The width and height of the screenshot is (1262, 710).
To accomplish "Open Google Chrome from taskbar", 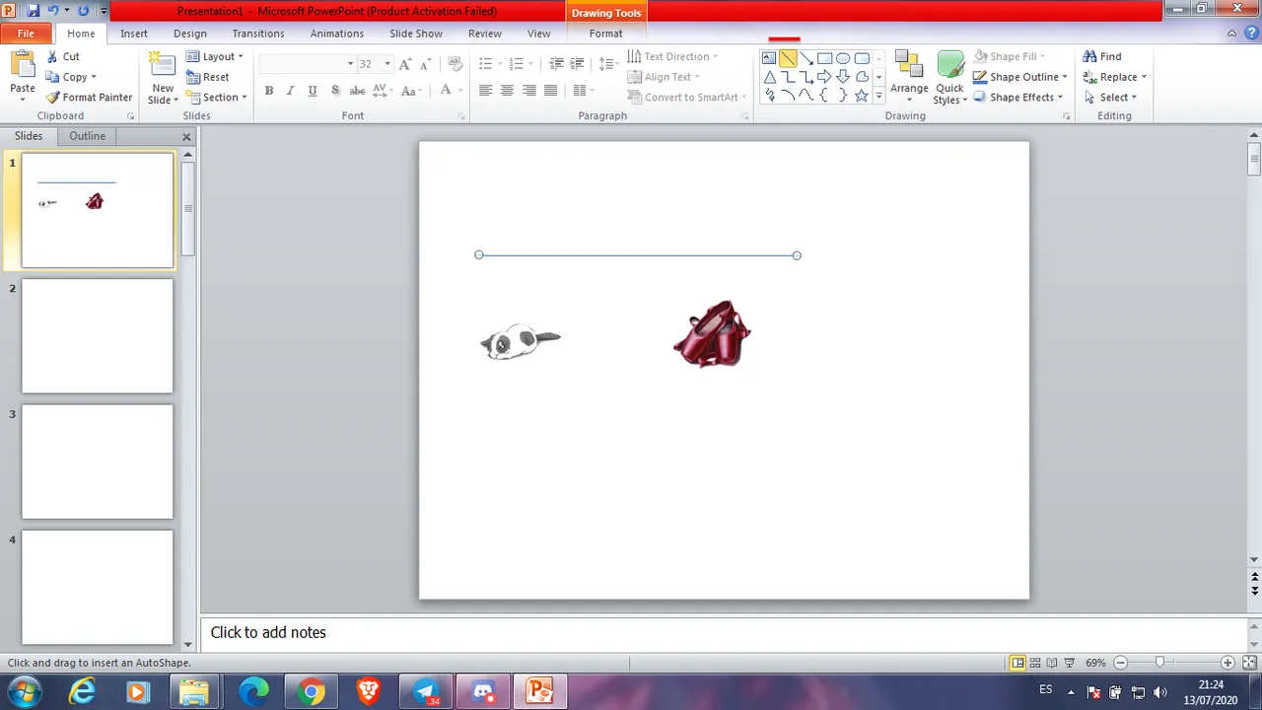I will (312, 692).
